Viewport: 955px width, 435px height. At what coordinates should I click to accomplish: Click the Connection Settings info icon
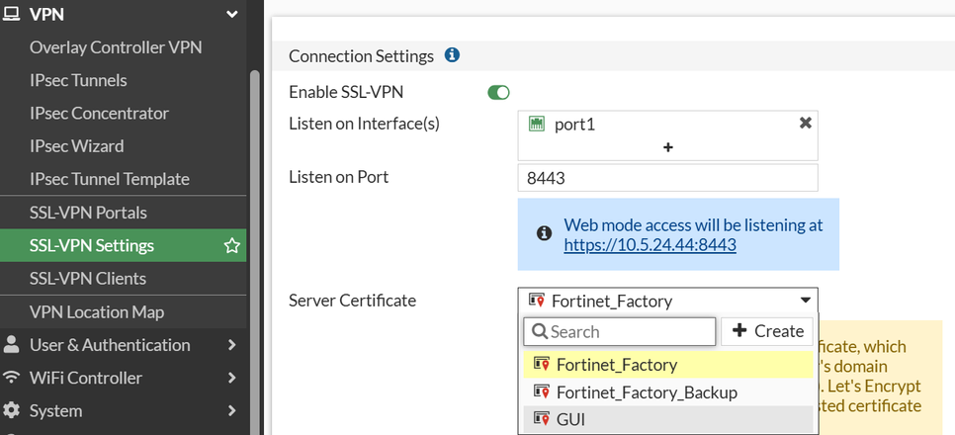tap(452, 56)
